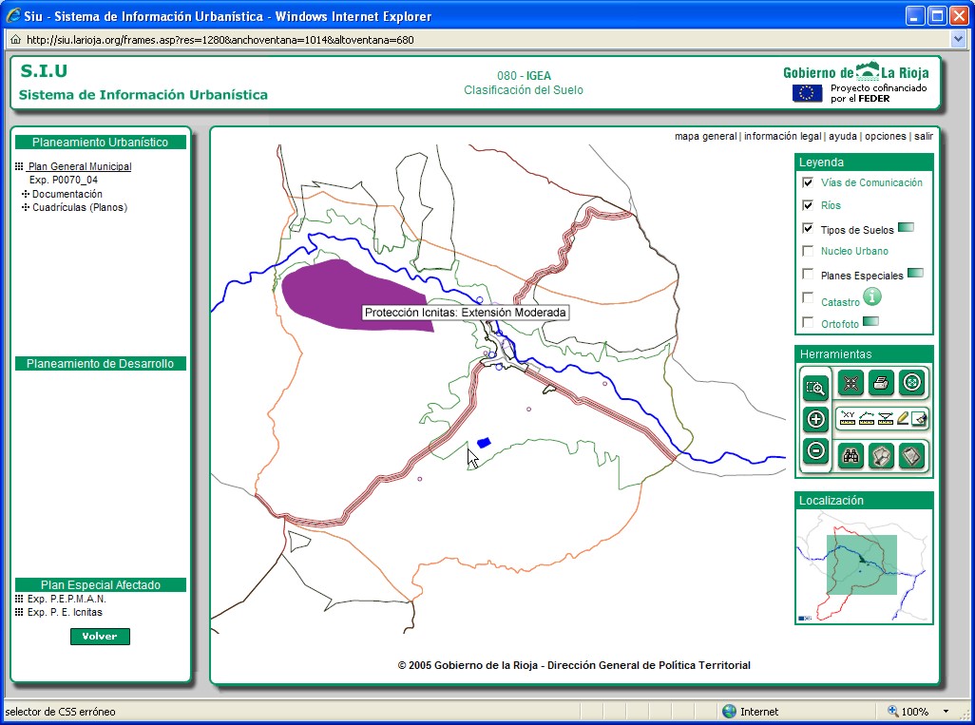The width and height of the screenshot is (975, 725).
Task: Click grid icon beside Exp. P. E. Icnitas
Action: (x=19, y=612)
